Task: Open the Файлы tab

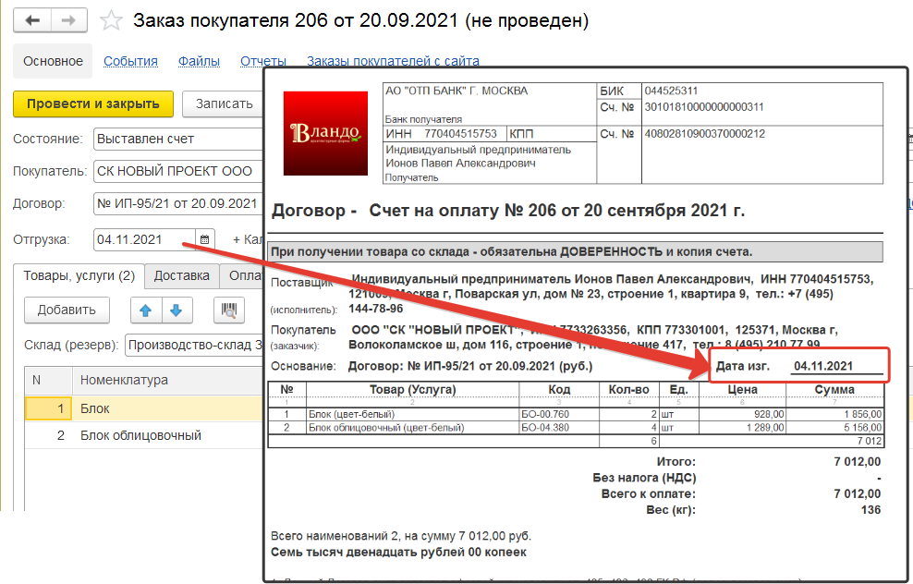Action: coord(199,61)
